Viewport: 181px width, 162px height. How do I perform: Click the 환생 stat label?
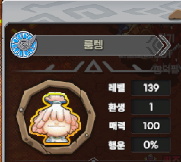tap(116, 107)
